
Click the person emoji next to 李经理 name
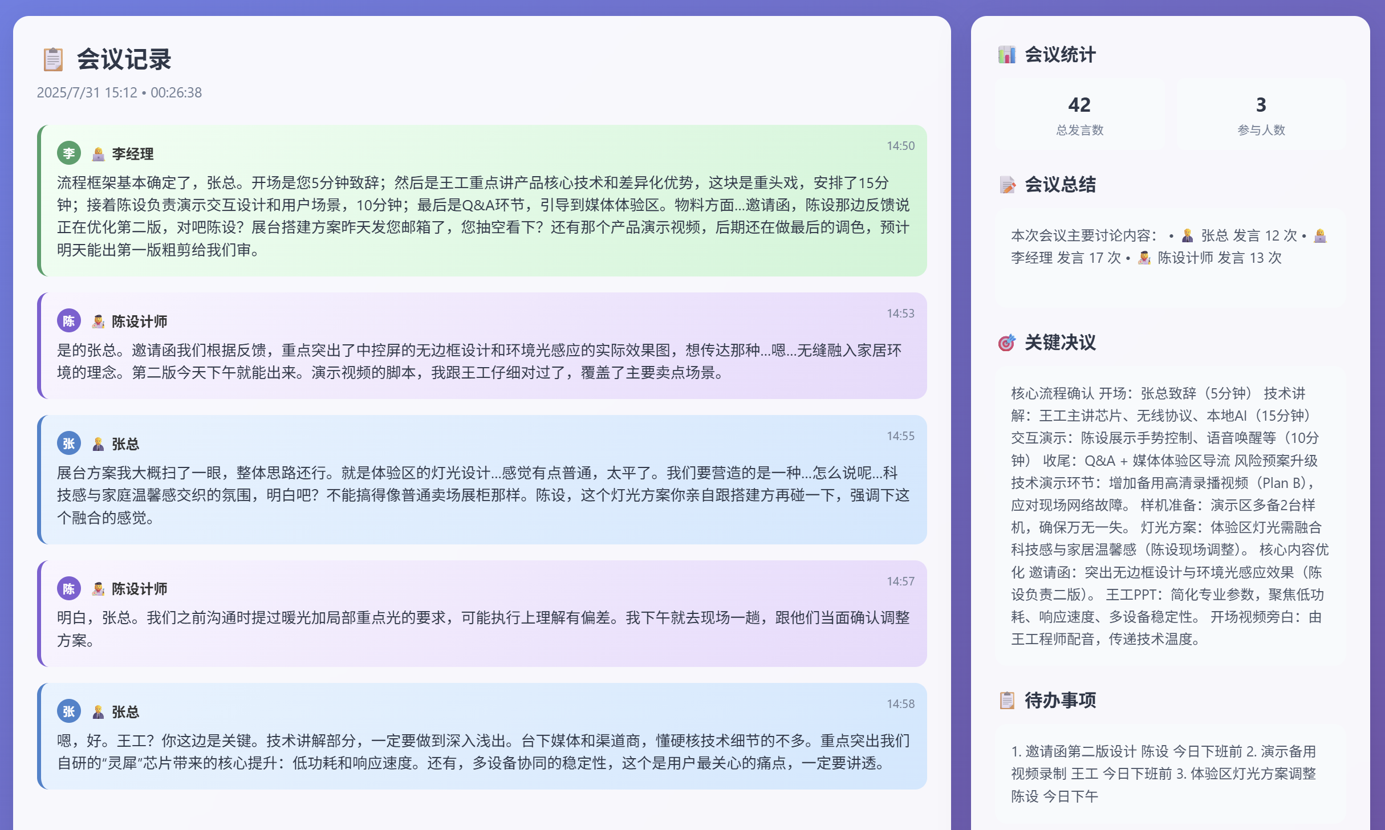pos(98,154)
